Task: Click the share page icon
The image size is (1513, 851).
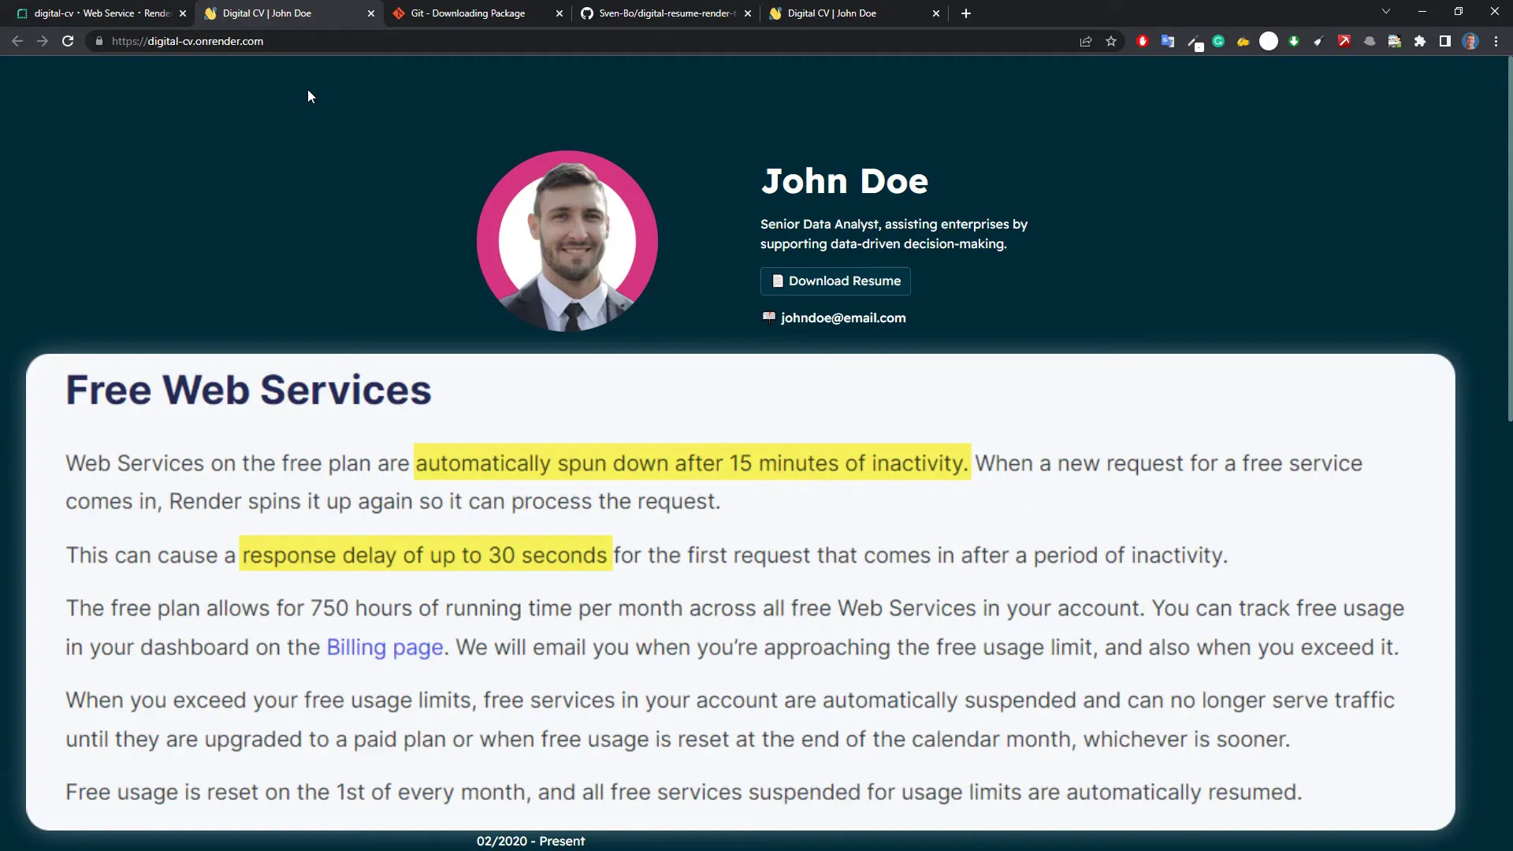Action: [1086, 42]
